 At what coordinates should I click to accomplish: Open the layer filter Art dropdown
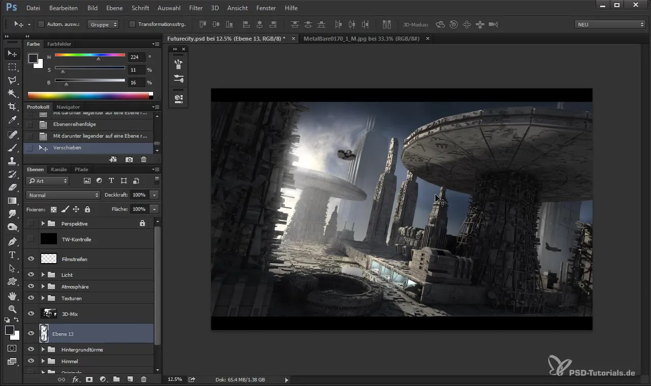[x=48, y=181]
